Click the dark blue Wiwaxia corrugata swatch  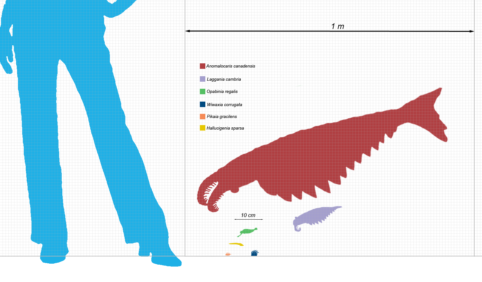202,104
